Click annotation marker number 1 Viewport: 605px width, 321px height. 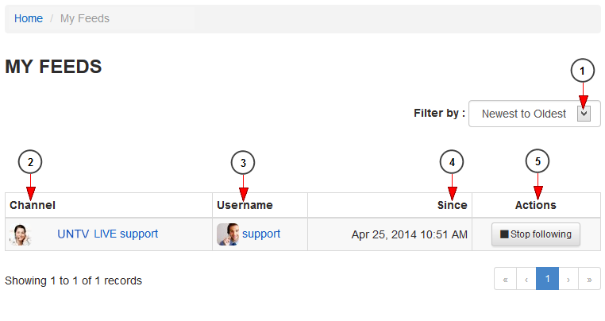(583, 72)
